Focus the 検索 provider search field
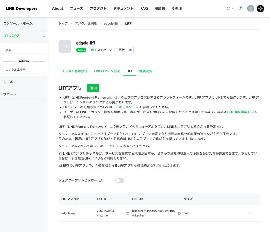270x232 pixels. [24, 50]
